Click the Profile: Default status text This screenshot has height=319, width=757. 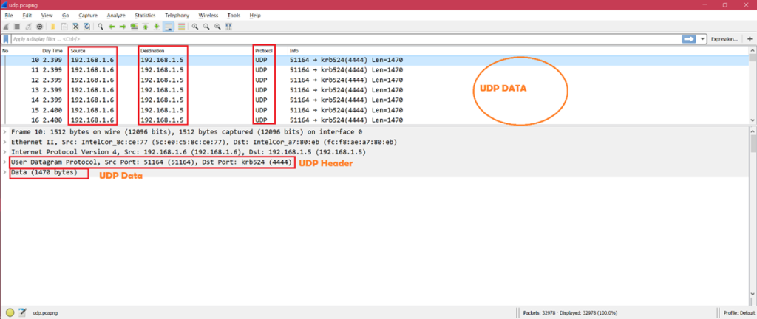point(738,312)
